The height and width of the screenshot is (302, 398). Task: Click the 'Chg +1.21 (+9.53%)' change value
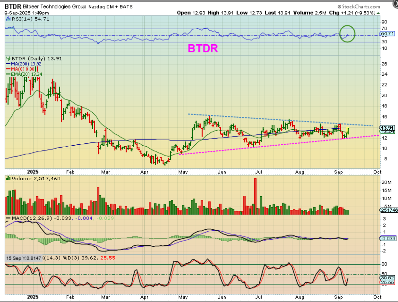click(352, 13)
